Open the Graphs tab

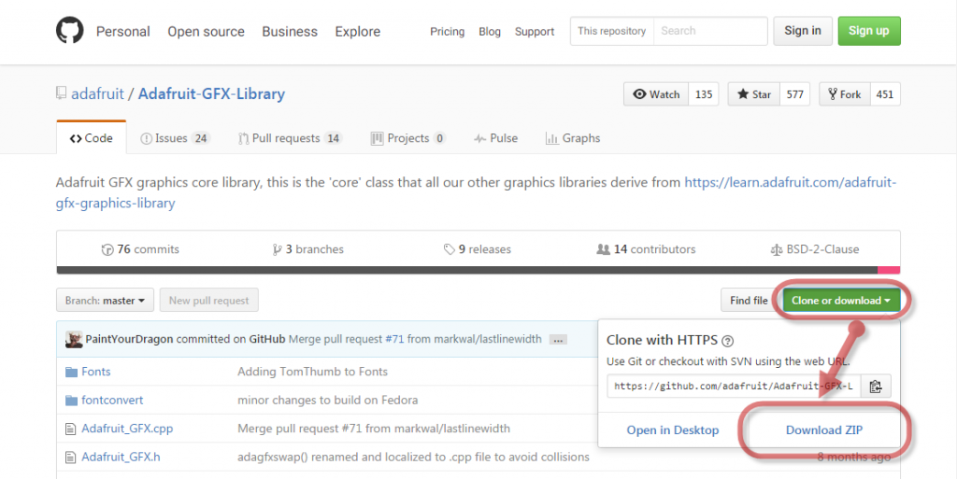[x=573, y=138]
